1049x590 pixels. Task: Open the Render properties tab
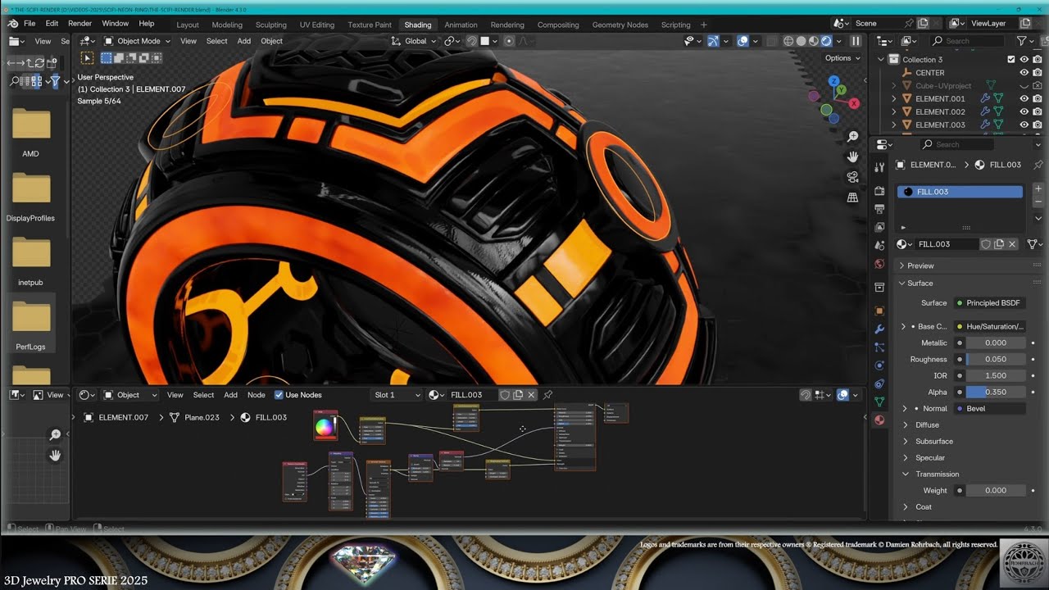tap(879, 191)
